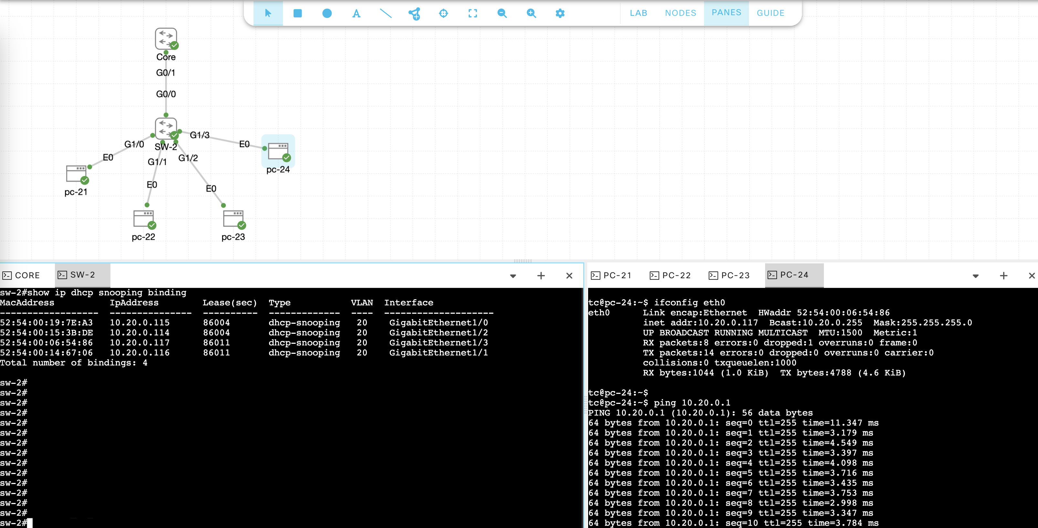Click the center view crosshair icon

(443, 13)
